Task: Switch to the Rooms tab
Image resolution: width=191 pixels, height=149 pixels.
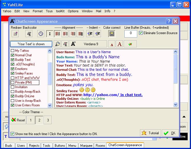Action: pyautogui.click(x=100, y=146)
